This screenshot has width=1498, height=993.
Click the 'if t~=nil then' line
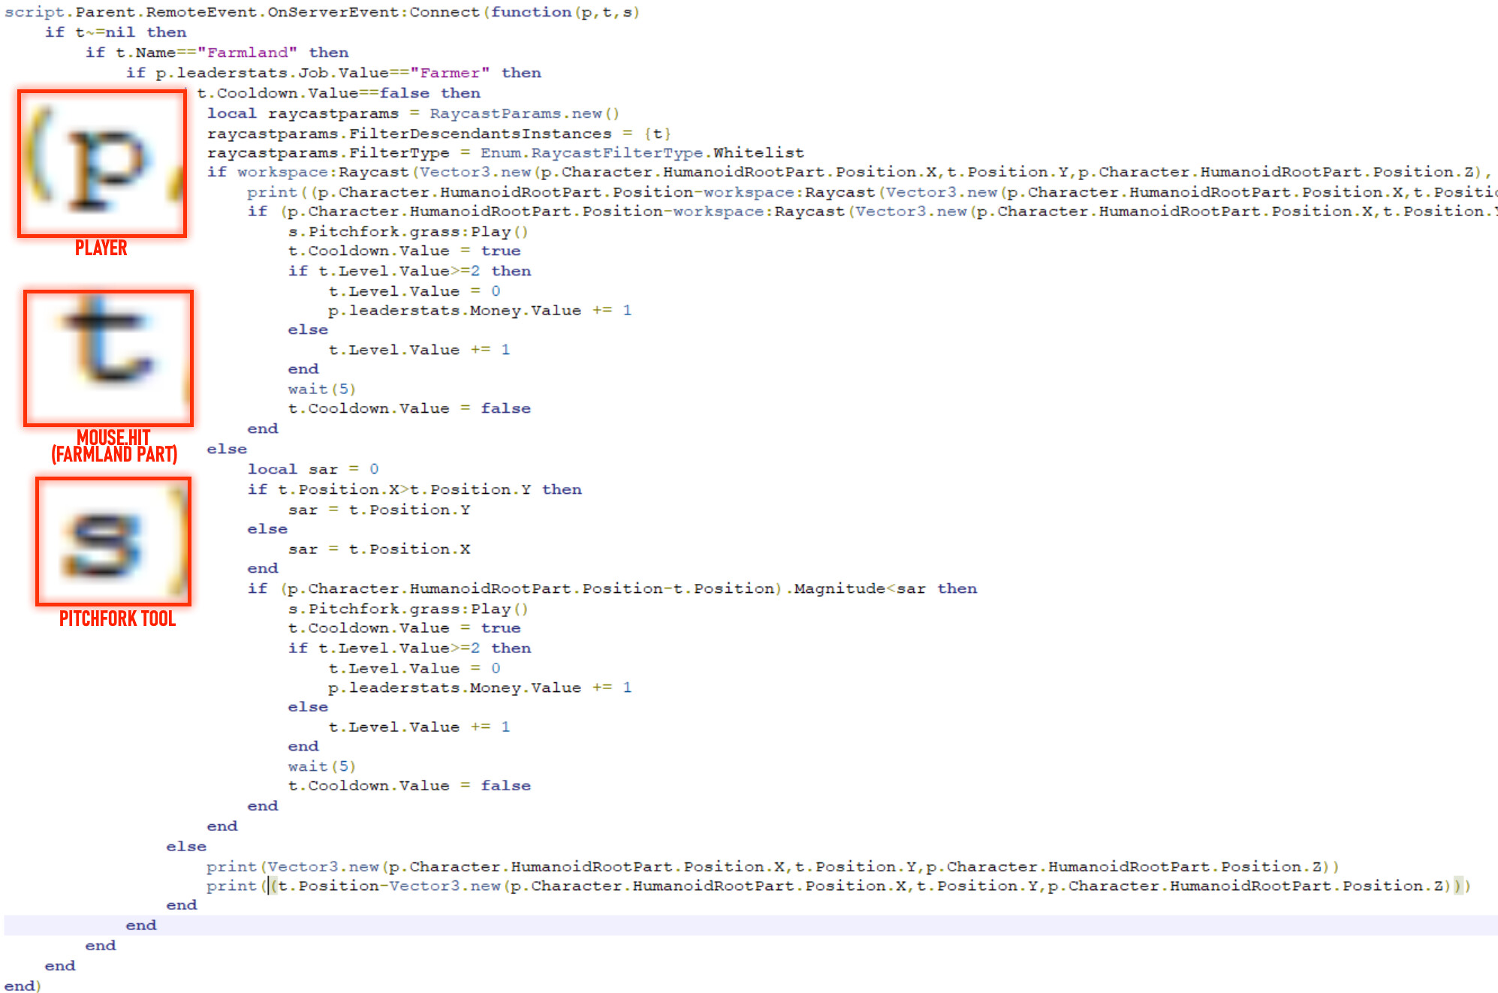(x=115, y=32)
